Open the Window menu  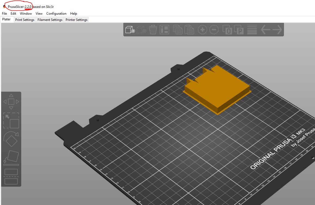click(x=26, y=13)
